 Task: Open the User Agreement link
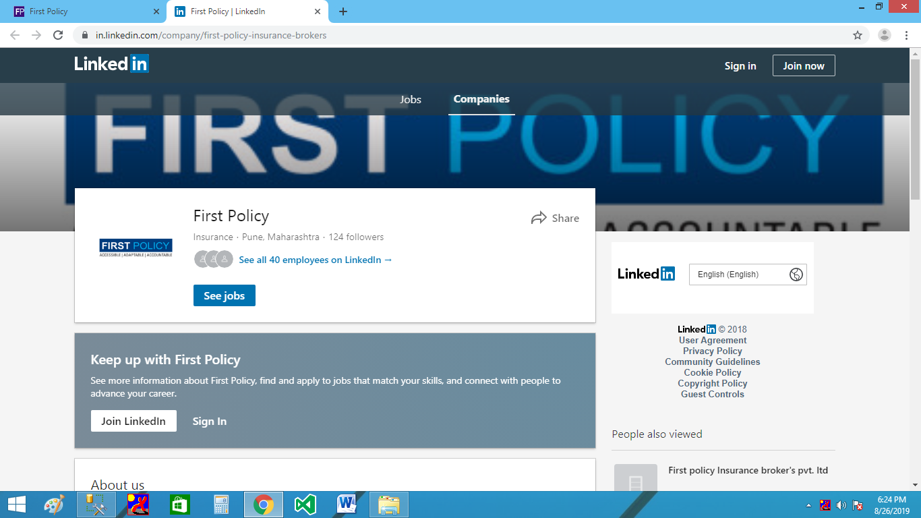click(713, 340)
